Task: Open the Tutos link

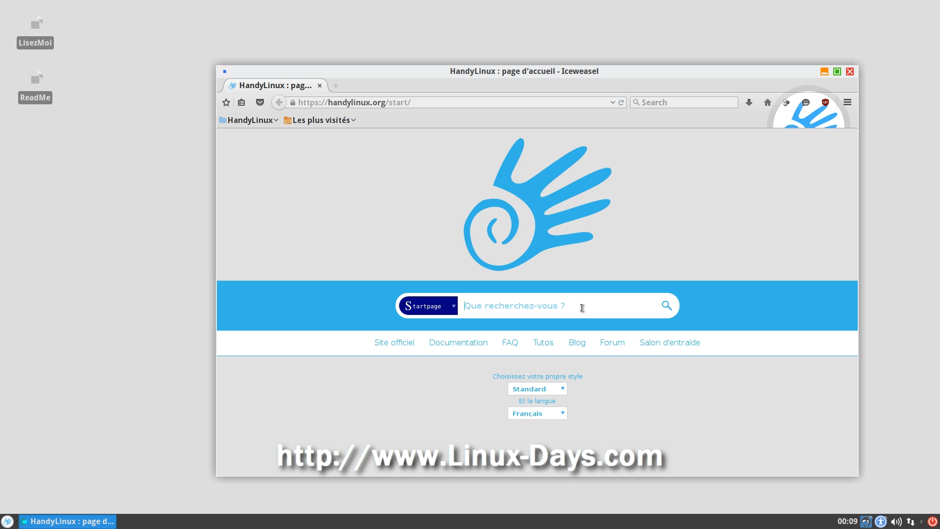Action: [x=543, y=342]
